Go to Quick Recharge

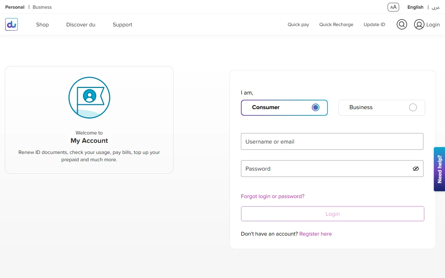pos(336,25)
